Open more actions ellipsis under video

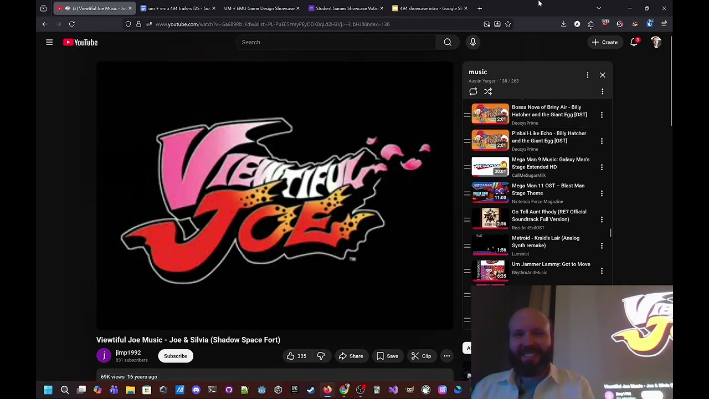pyautogui.click(x=446, y=356)
